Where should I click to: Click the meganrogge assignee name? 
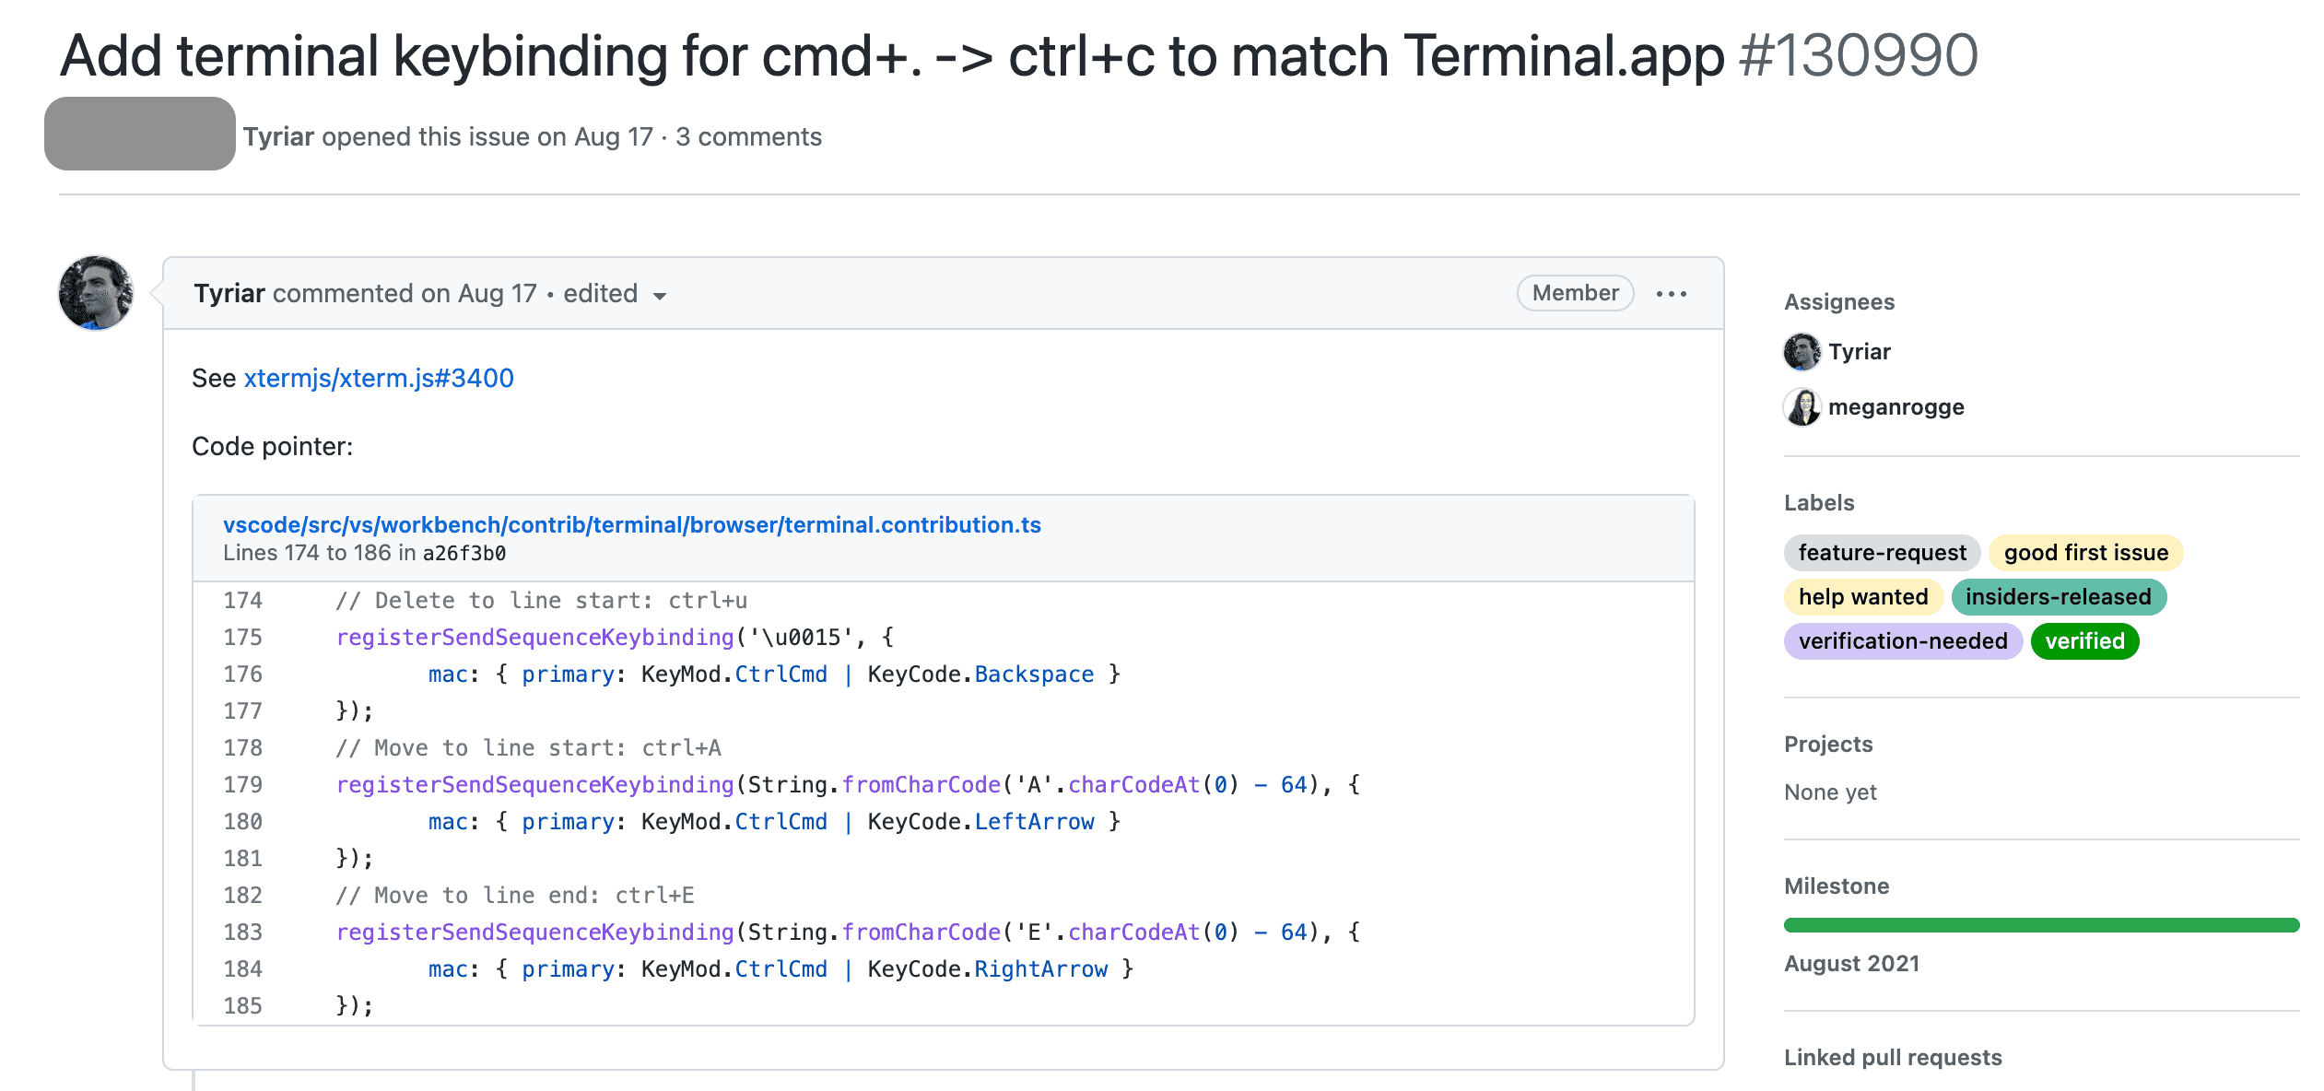click(x=1896, y=407)
